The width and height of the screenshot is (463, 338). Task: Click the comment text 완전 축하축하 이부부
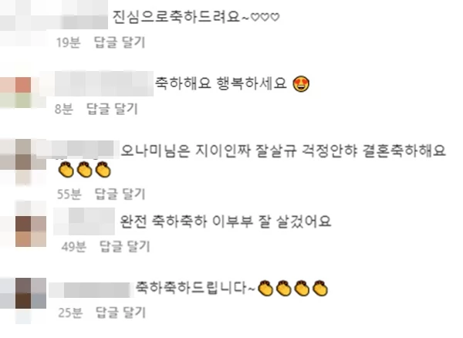tap(187, 221)
